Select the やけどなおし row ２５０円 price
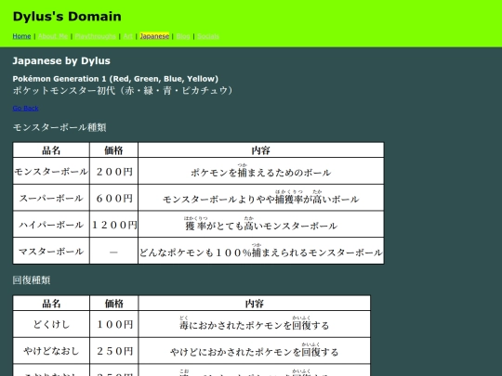The width and height of the screenshot is (502, 376). (113, 351)
